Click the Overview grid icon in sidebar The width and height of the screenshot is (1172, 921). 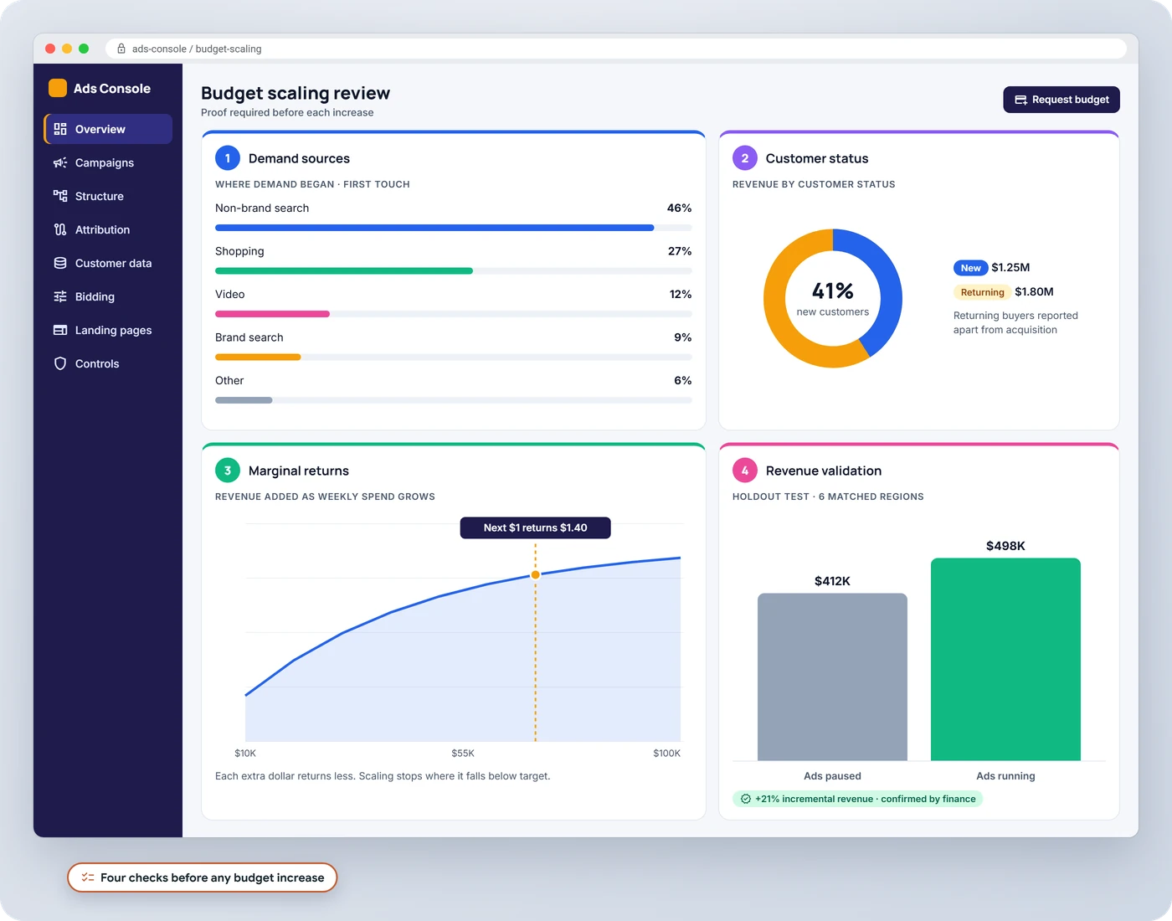pos(60,129)
